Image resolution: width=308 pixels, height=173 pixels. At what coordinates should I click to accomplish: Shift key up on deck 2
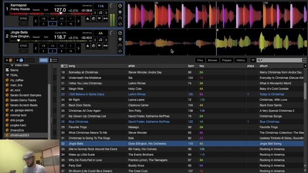pyautogui.click(x=106, y=40)
